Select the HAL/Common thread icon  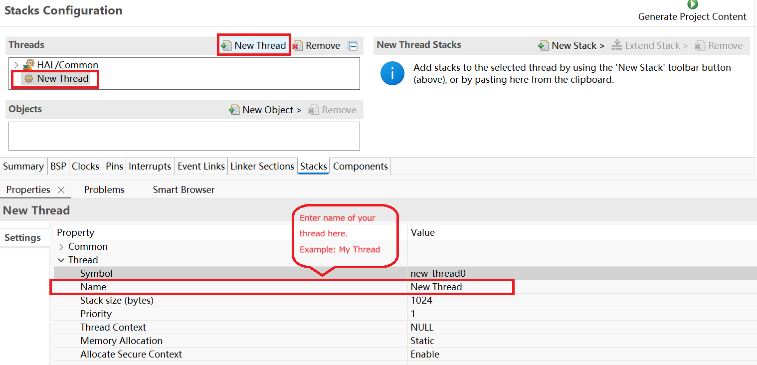[29, 65]
